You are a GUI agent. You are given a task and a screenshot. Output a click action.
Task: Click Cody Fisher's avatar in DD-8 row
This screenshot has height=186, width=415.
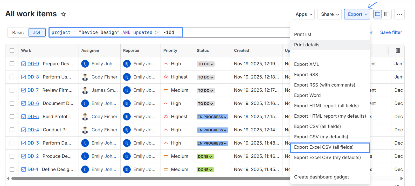(x=85, y=77)
